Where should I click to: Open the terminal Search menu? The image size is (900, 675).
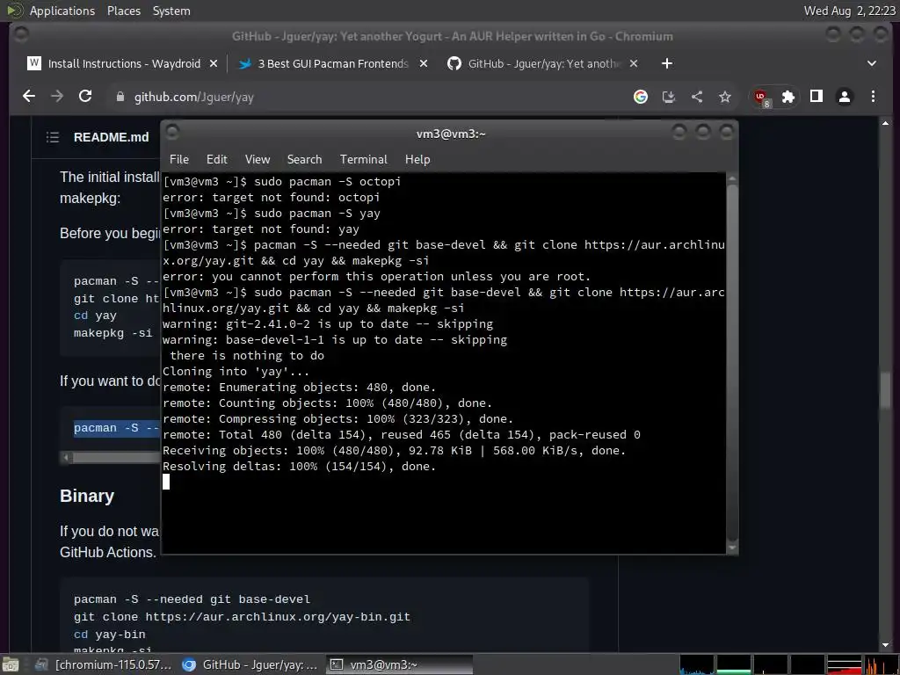click(304, 159)
